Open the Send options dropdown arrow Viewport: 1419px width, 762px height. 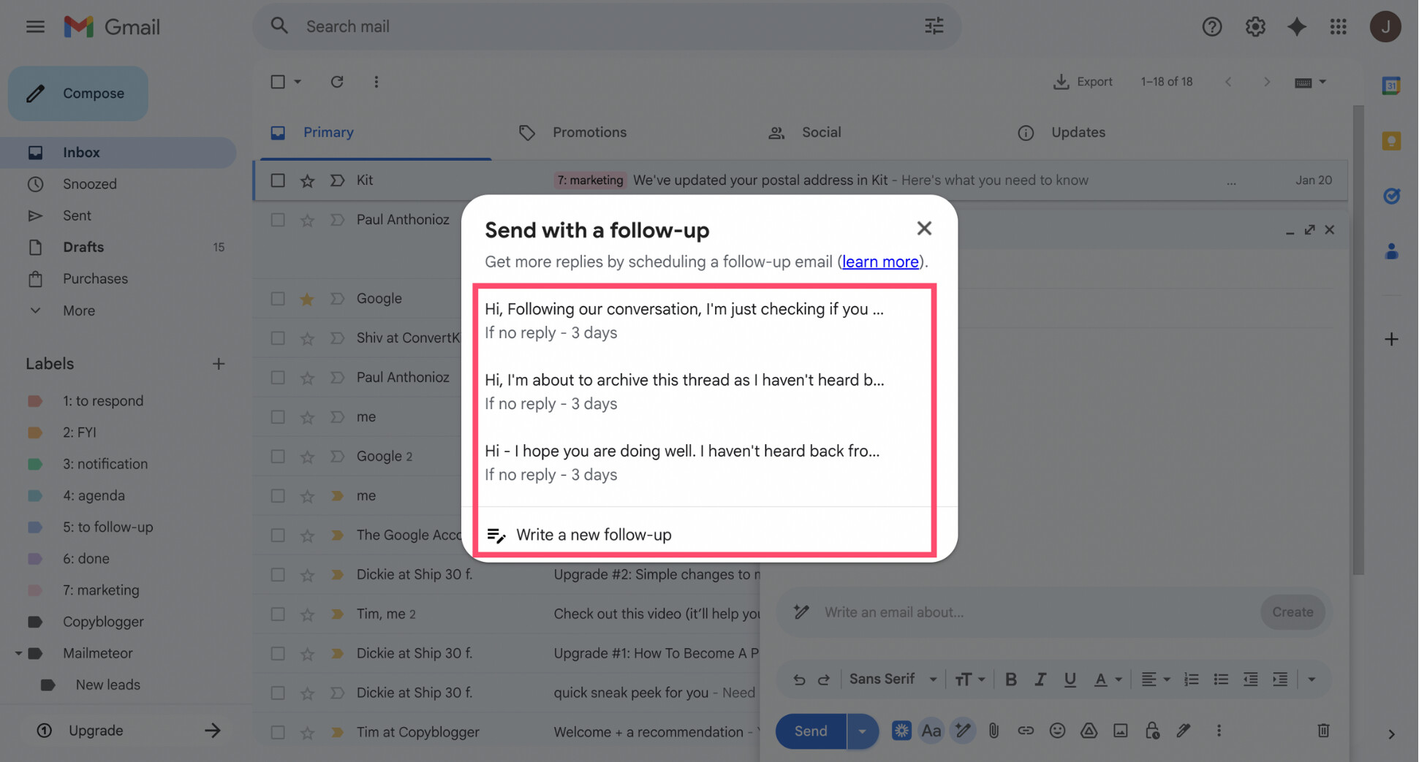tap(863, 731)
